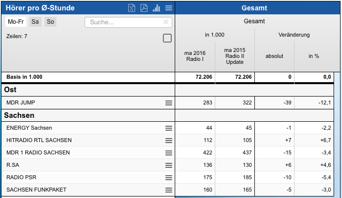Sort by absolut change column
Image resolution: width=342 pixels, height=198 pixels.
pyautogui.click(x=274, y=56)
